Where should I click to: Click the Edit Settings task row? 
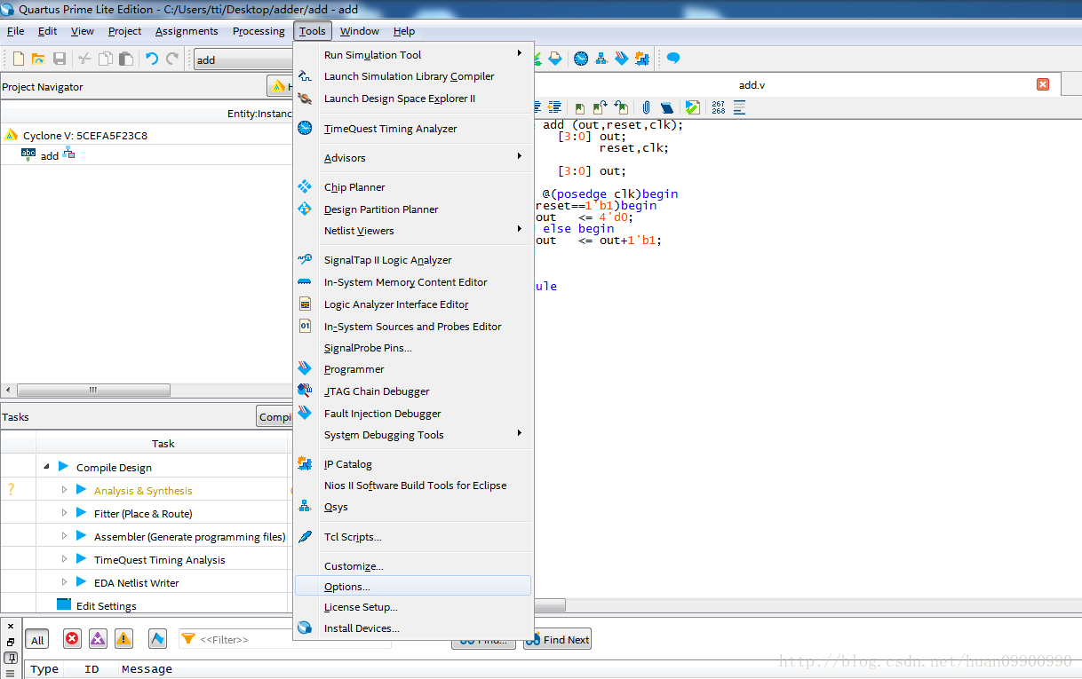click(147, 605)
